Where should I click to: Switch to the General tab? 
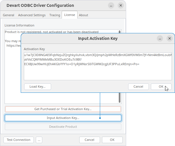coord(9,15)
